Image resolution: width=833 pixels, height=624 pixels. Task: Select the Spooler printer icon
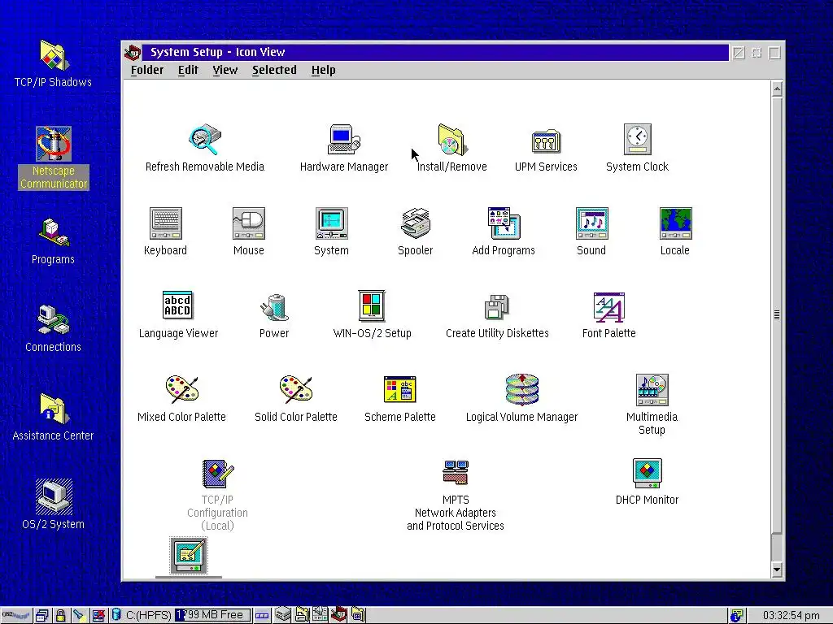pos(416,223)
